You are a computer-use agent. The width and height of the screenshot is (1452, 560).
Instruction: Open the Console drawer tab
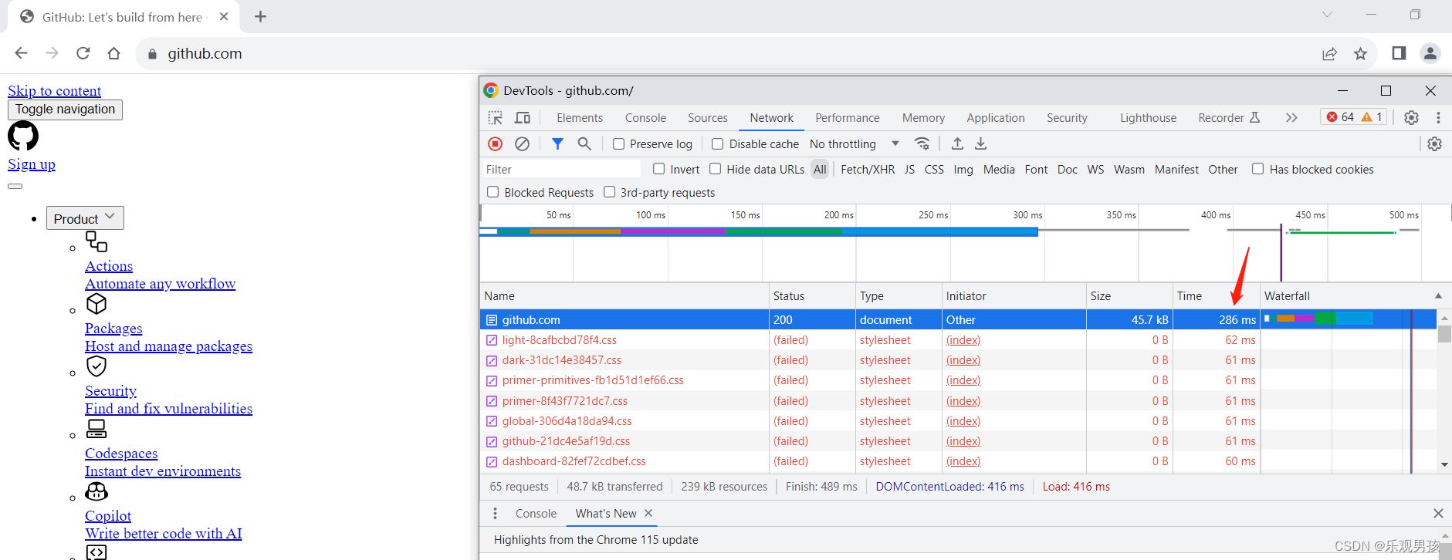pyautogui.click(x=536, y=514)
